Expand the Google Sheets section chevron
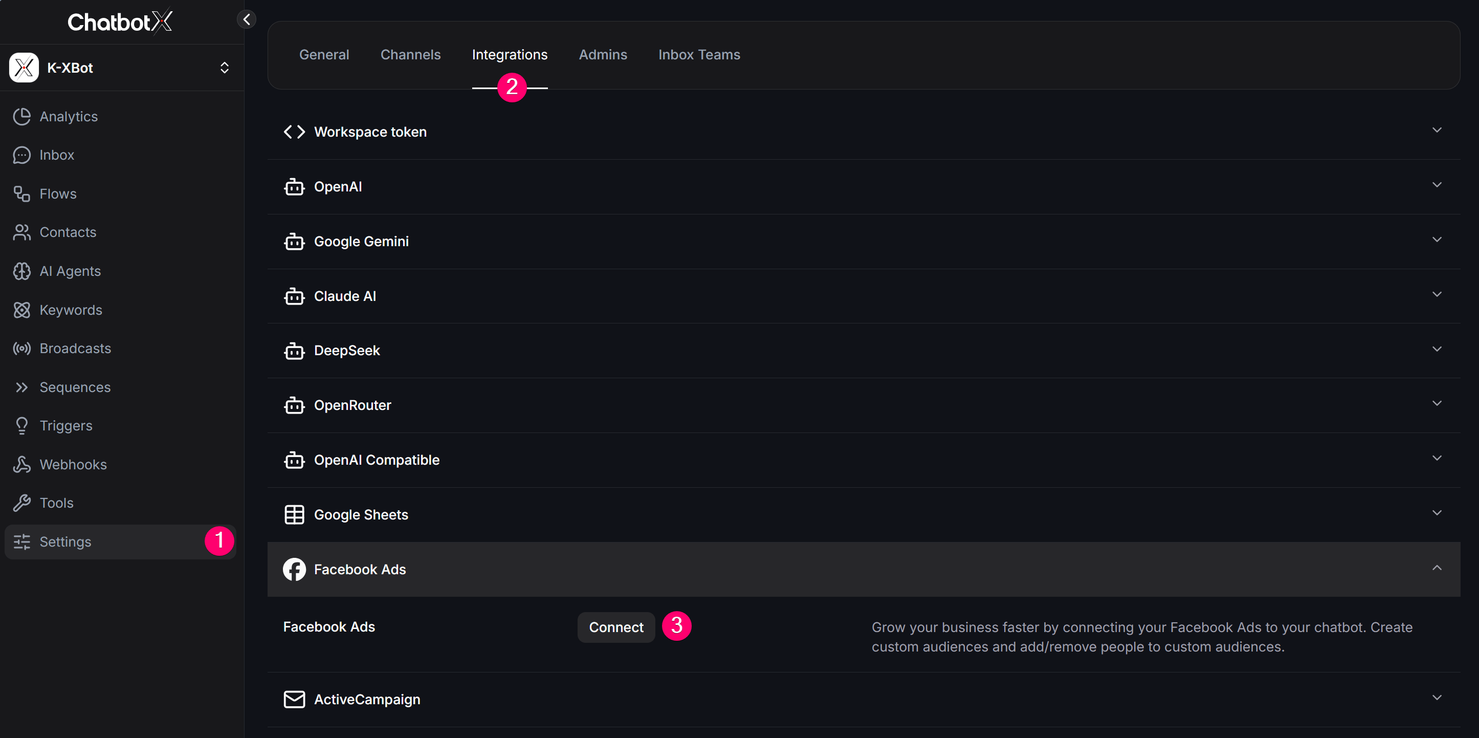1479x738 pixels. click(x=1437, y=513)
